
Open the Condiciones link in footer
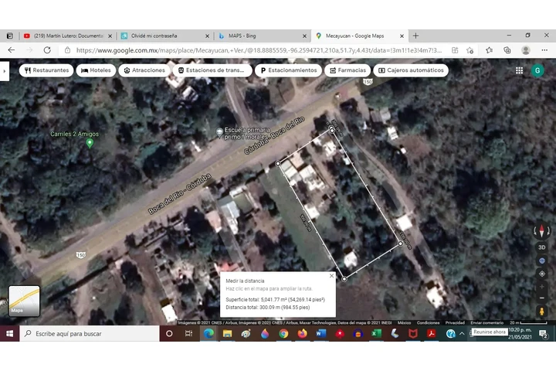(428, 323)
